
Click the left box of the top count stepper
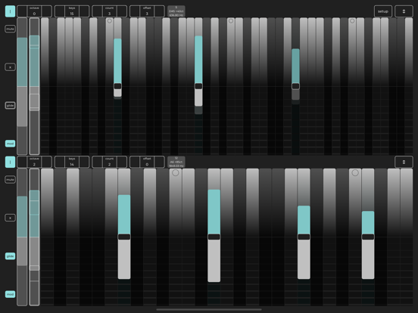point(97,11)
